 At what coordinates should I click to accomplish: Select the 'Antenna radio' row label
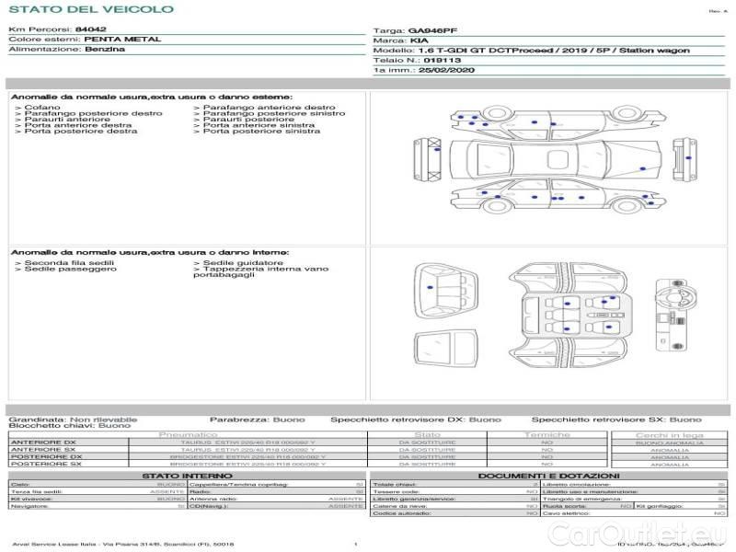click(213, 499)
